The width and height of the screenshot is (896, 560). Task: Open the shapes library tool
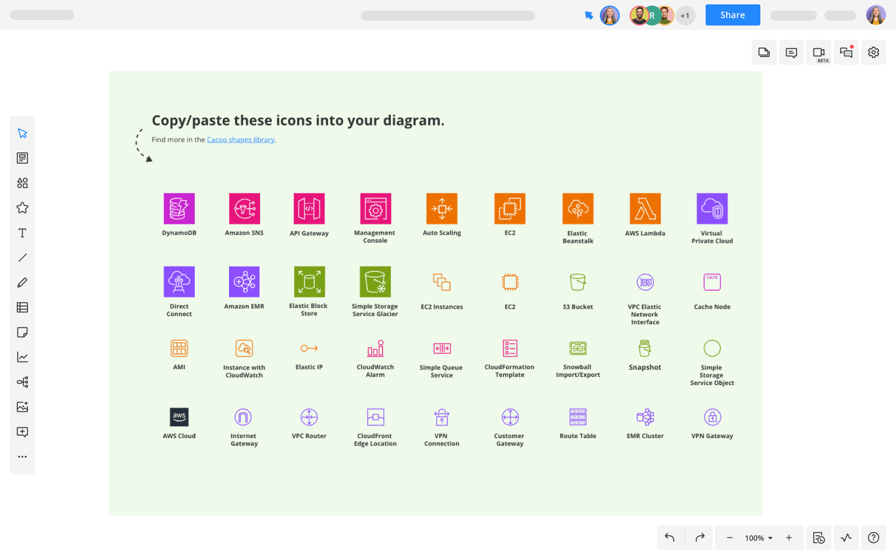pos(22,183)
